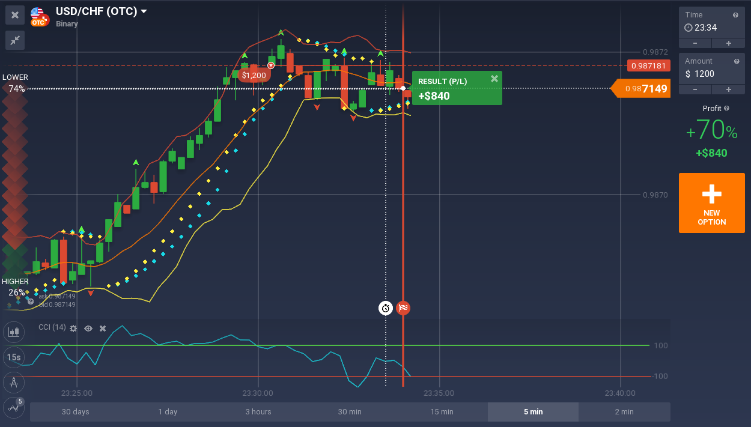
Task: Increase expiration time with plus button
Action: point(729,43)
